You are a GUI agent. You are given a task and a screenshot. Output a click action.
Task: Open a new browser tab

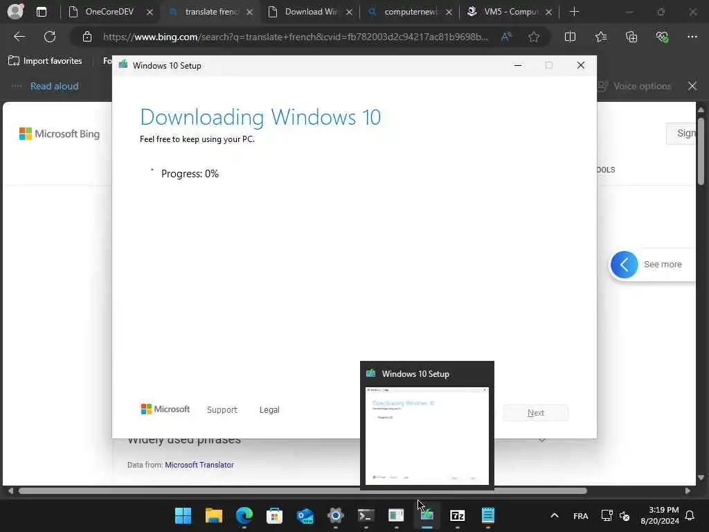click(574, 12)
